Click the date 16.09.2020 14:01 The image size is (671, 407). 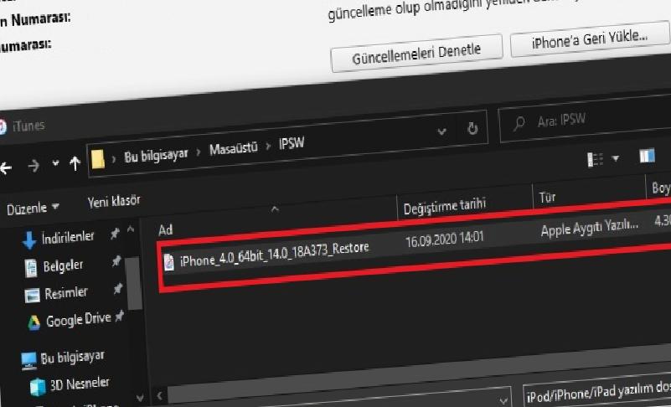[445, 240]
